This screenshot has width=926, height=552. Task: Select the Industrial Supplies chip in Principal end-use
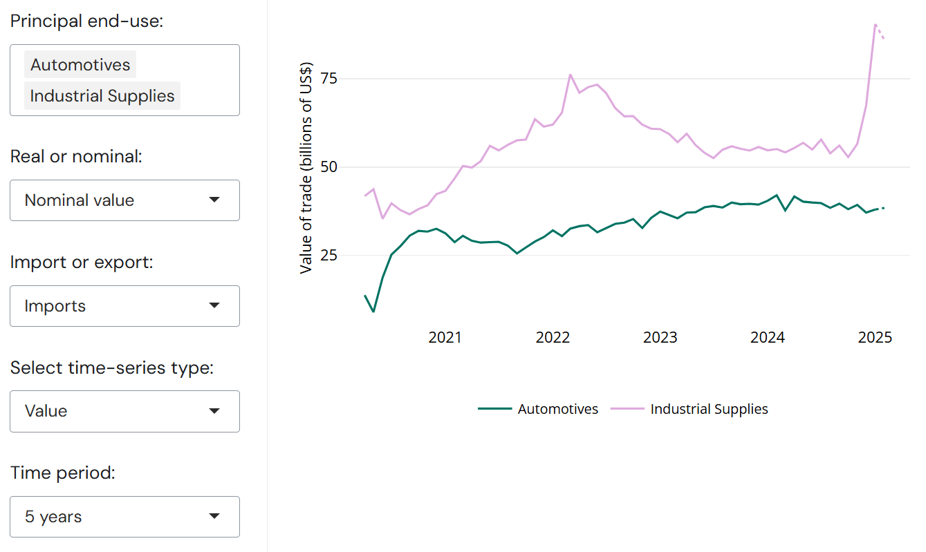coord(102,96)
